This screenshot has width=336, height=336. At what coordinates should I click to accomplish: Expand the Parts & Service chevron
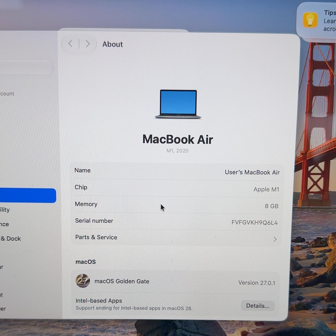(275, 239)
